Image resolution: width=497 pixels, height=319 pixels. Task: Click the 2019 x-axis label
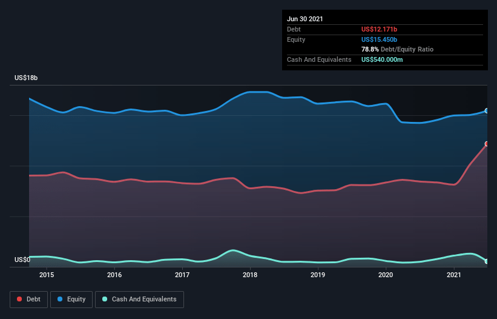pyautogui.click(x=318, y=275)
